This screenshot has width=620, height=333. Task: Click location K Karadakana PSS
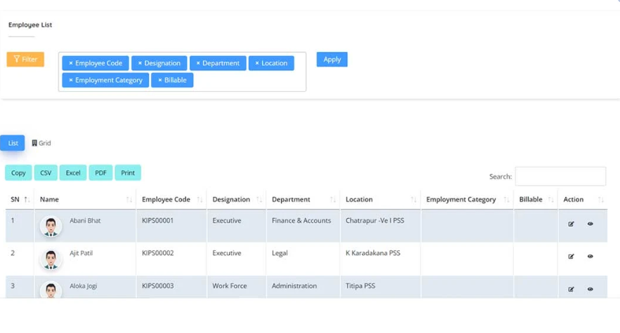pos(373,253)
